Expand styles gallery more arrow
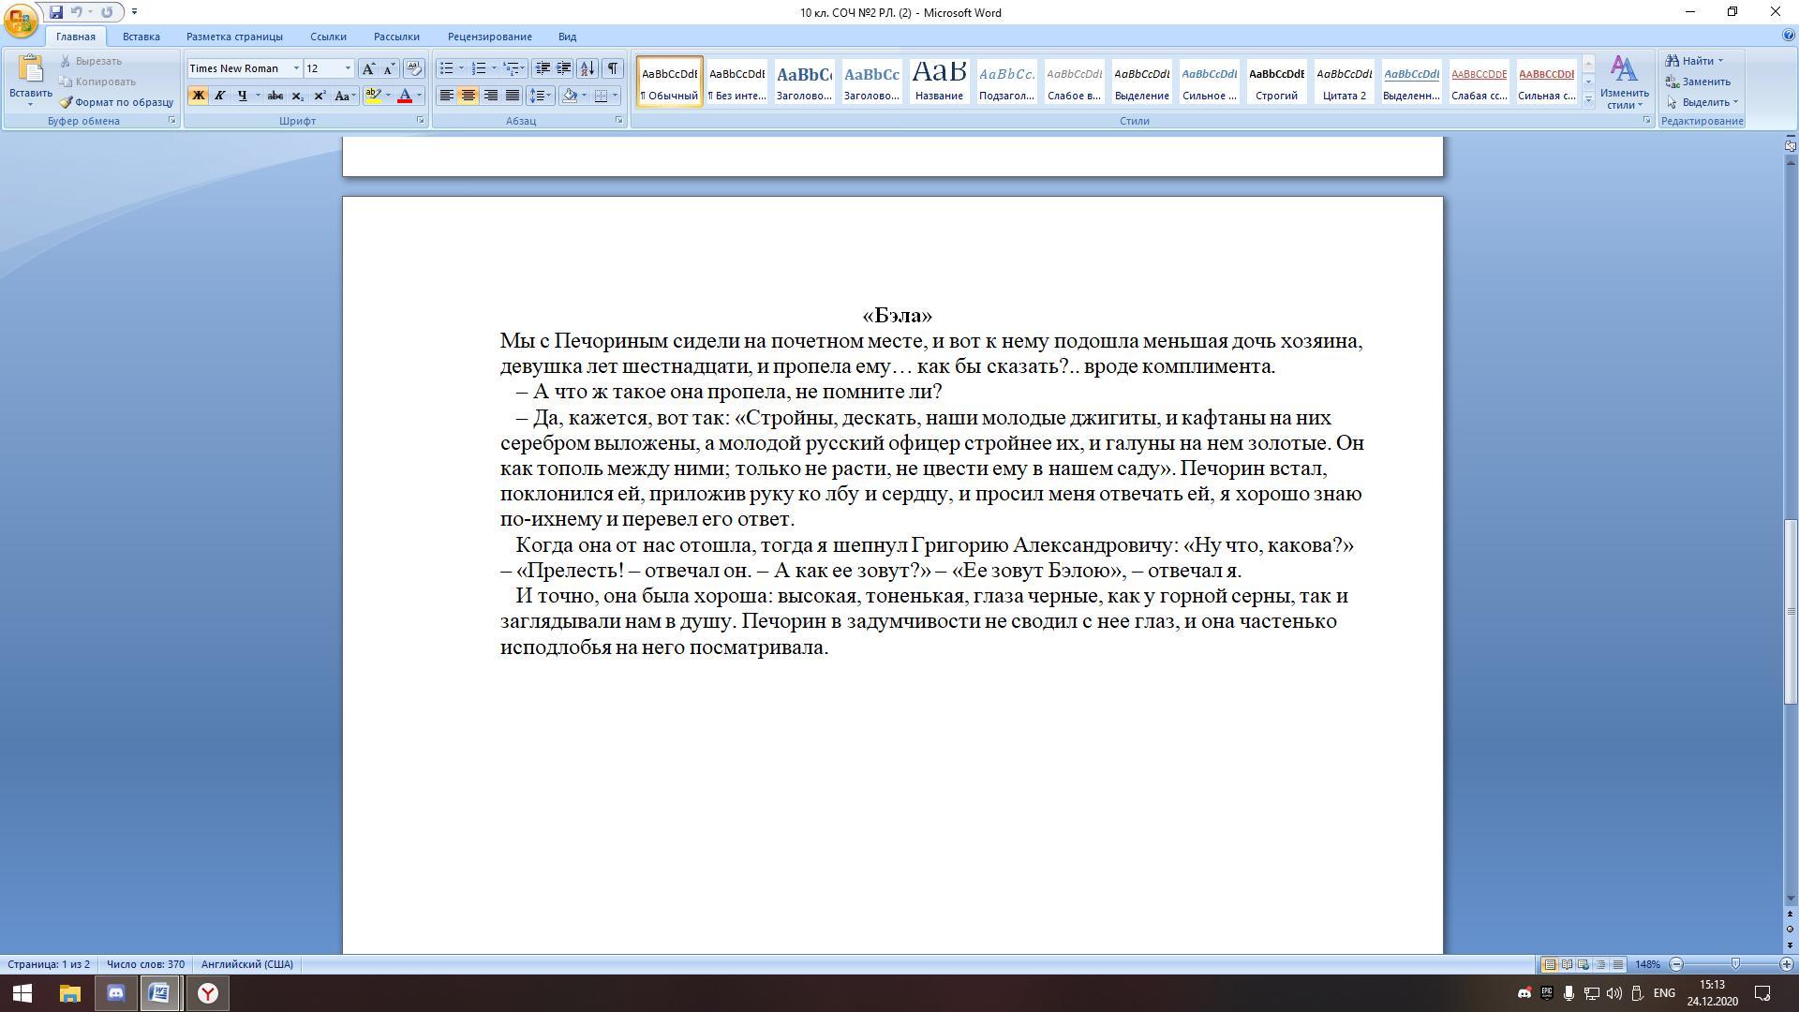 [x=1588, y=99]
